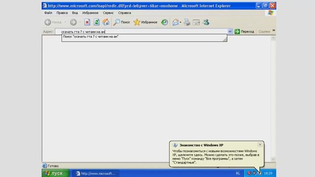Click the red security shield tray icon
Viewport: 315px width, 177px height.
point(249,173)
